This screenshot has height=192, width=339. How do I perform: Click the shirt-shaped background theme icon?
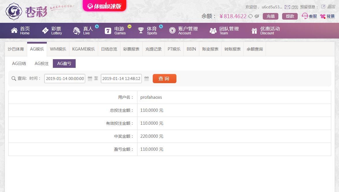[x=323, y=16]
